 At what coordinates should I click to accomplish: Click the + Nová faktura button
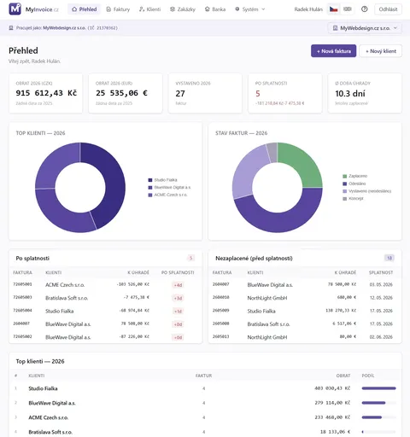tap(333, 51)
